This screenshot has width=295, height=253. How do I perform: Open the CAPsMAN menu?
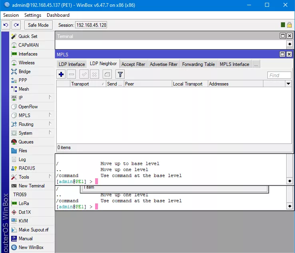(32, 45)
